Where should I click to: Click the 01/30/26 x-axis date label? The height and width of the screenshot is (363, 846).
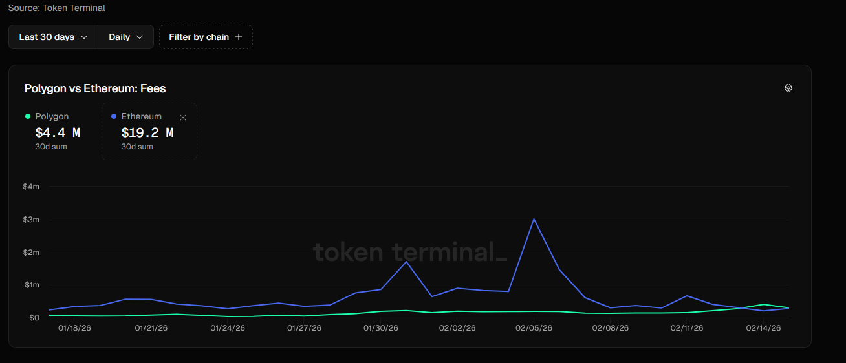click(380, 328)
